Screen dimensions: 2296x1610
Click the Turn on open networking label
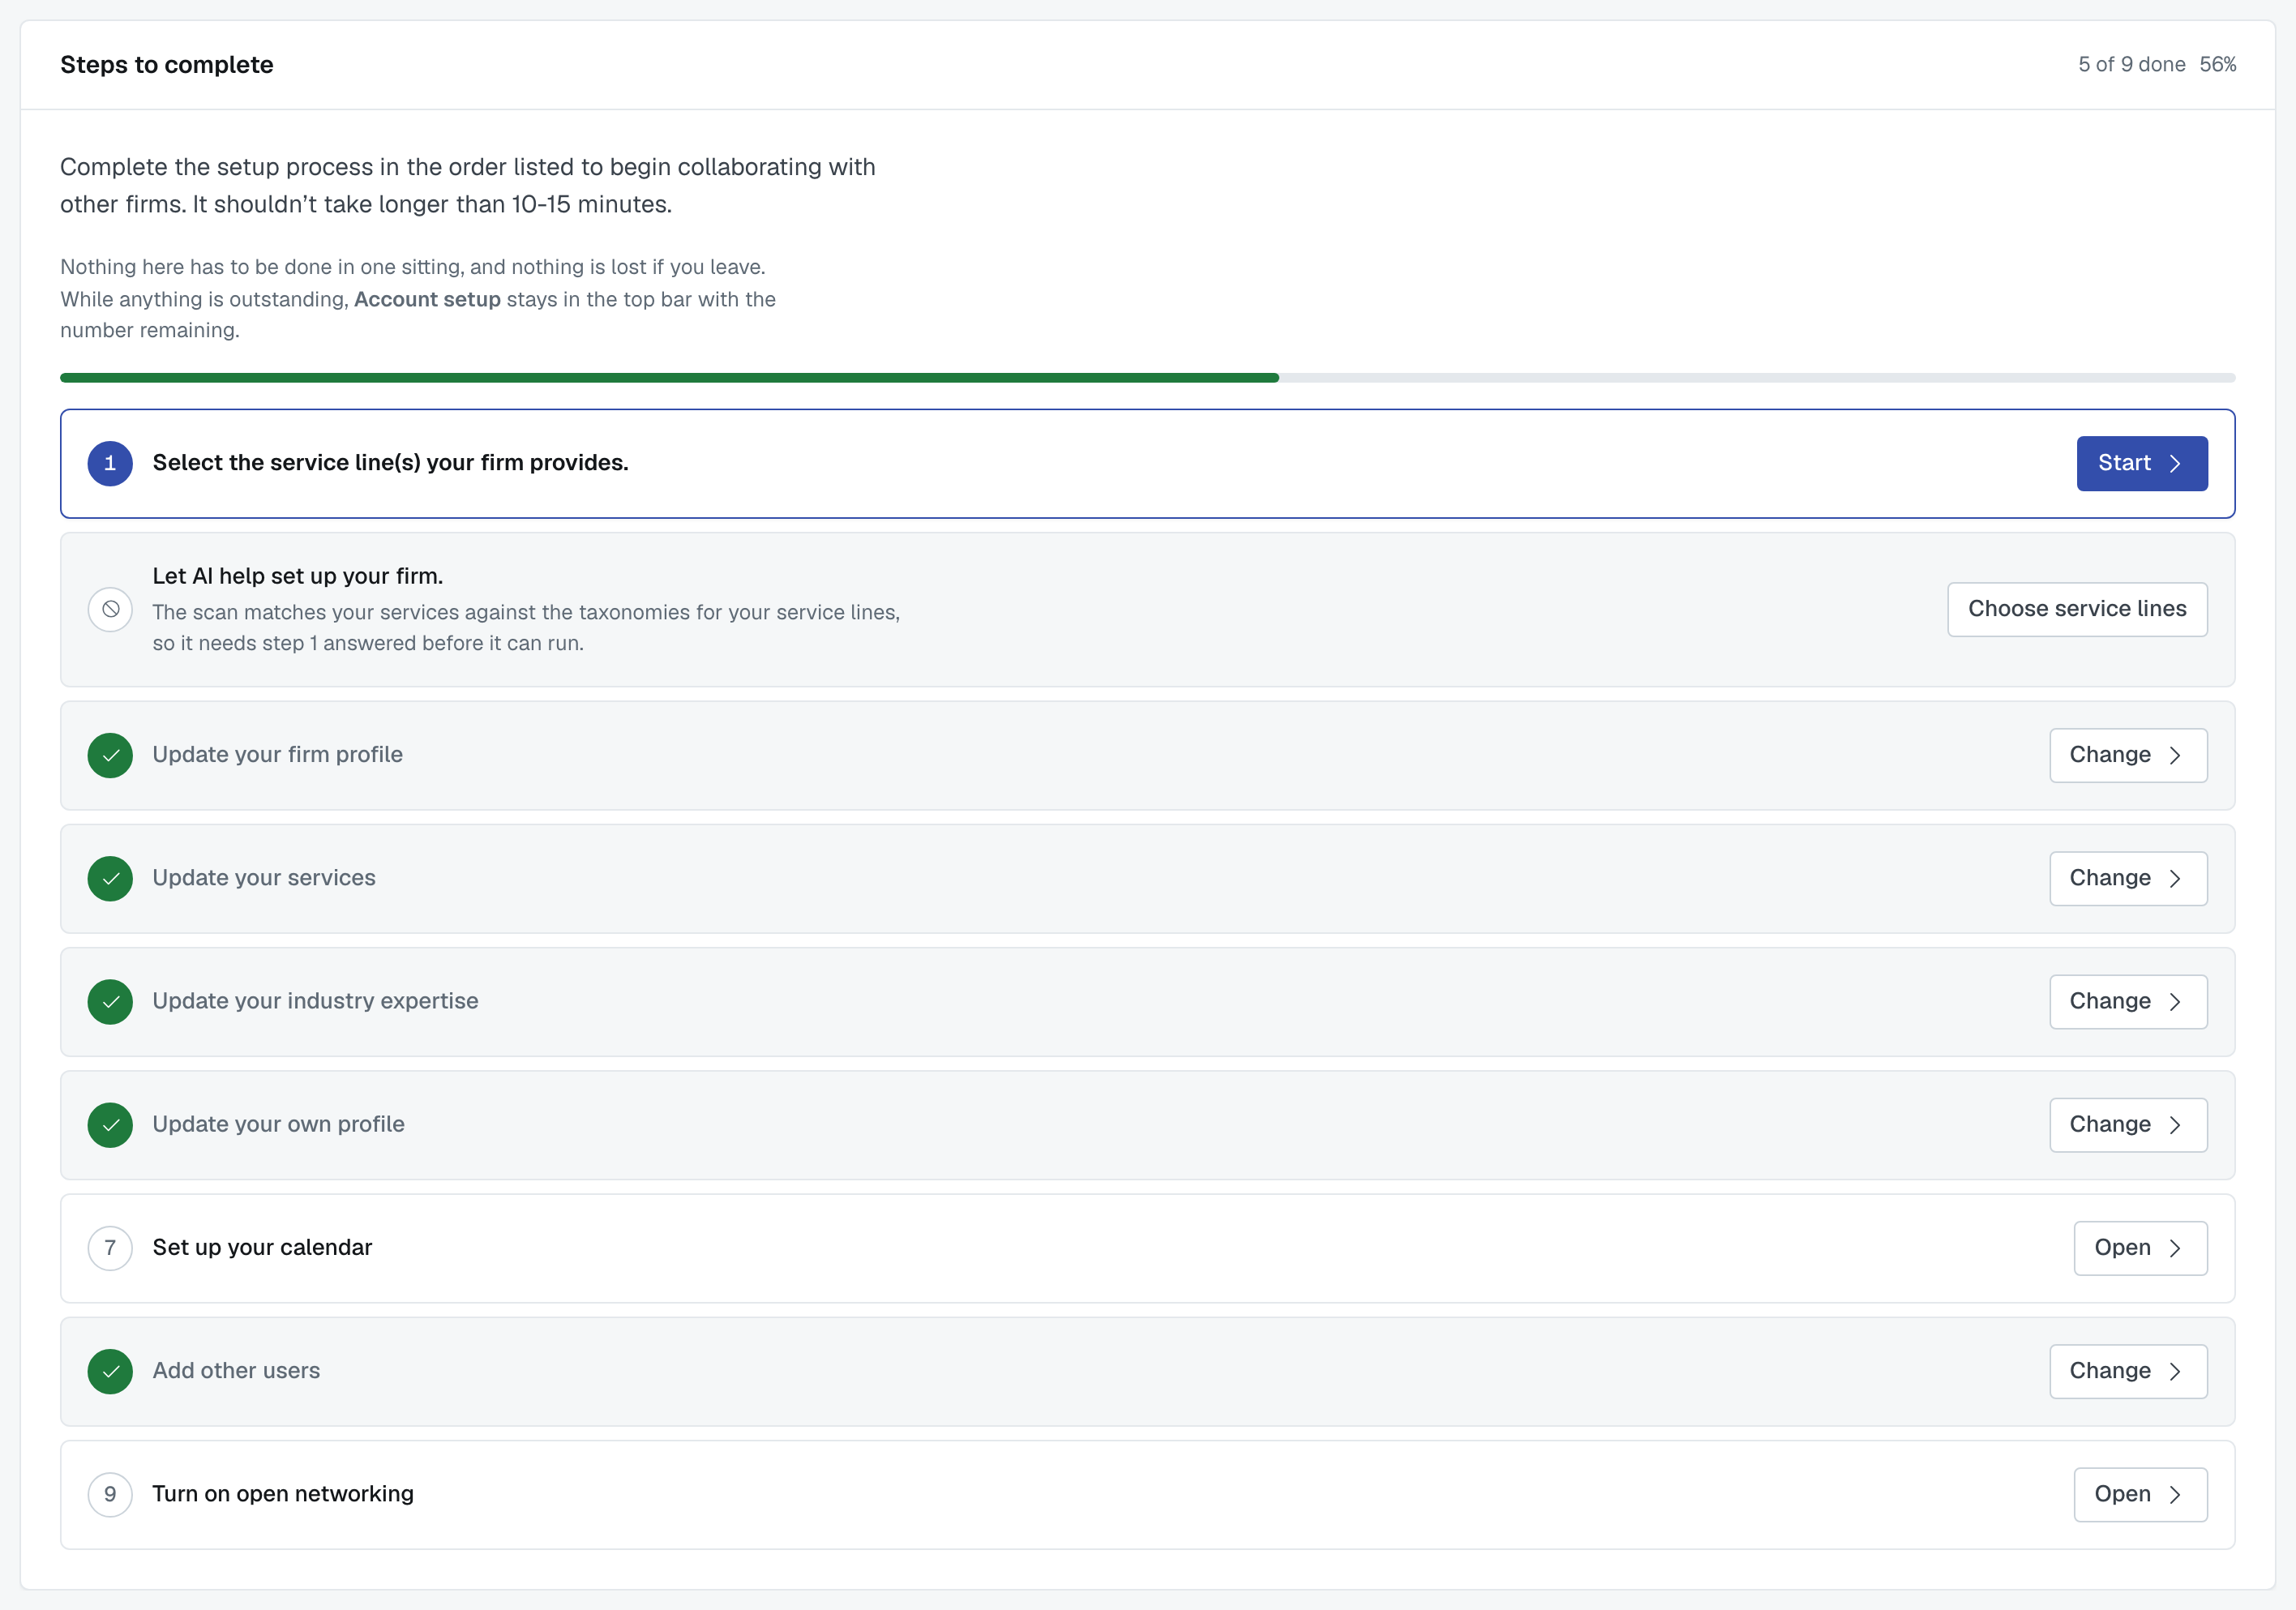click(283, 1494)
